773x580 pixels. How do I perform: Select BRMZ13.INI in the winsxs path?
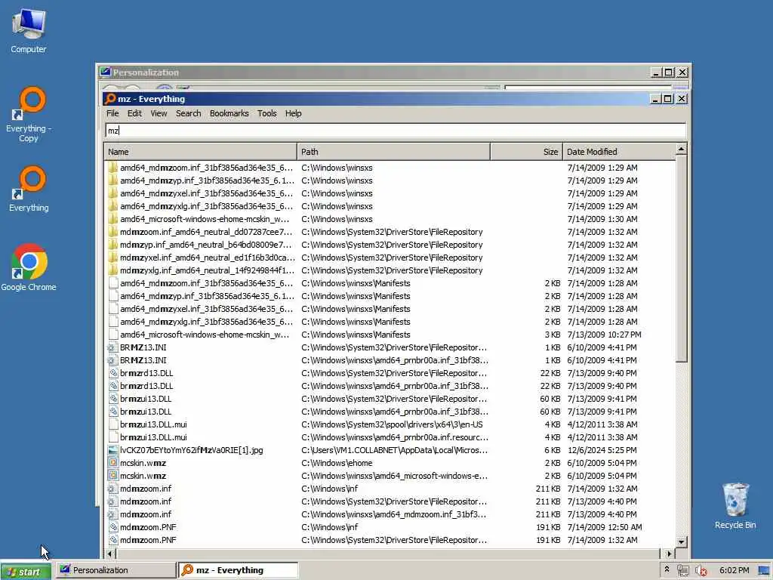390,360
